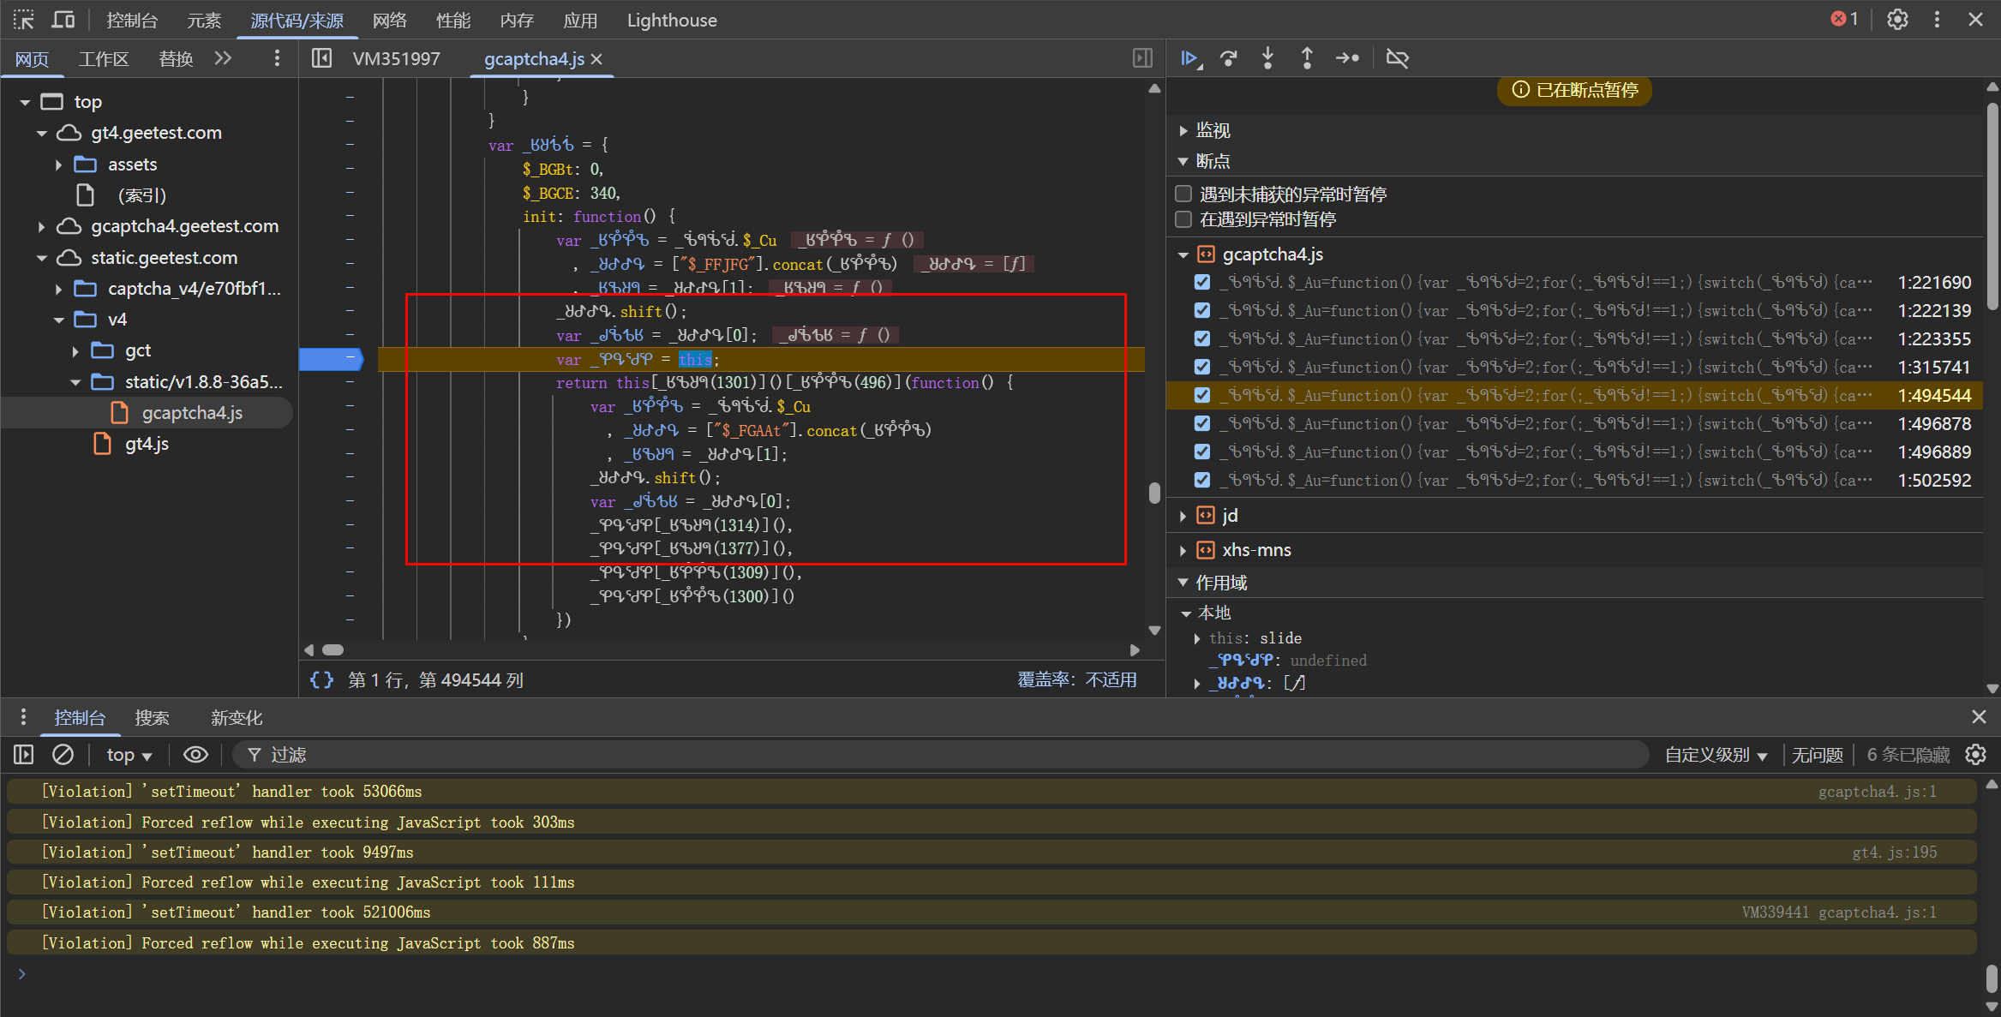Select gt4.js file in tree
Image resolution: width=2001 pixels, height=1017 pixels.
(x=147, y=444)
